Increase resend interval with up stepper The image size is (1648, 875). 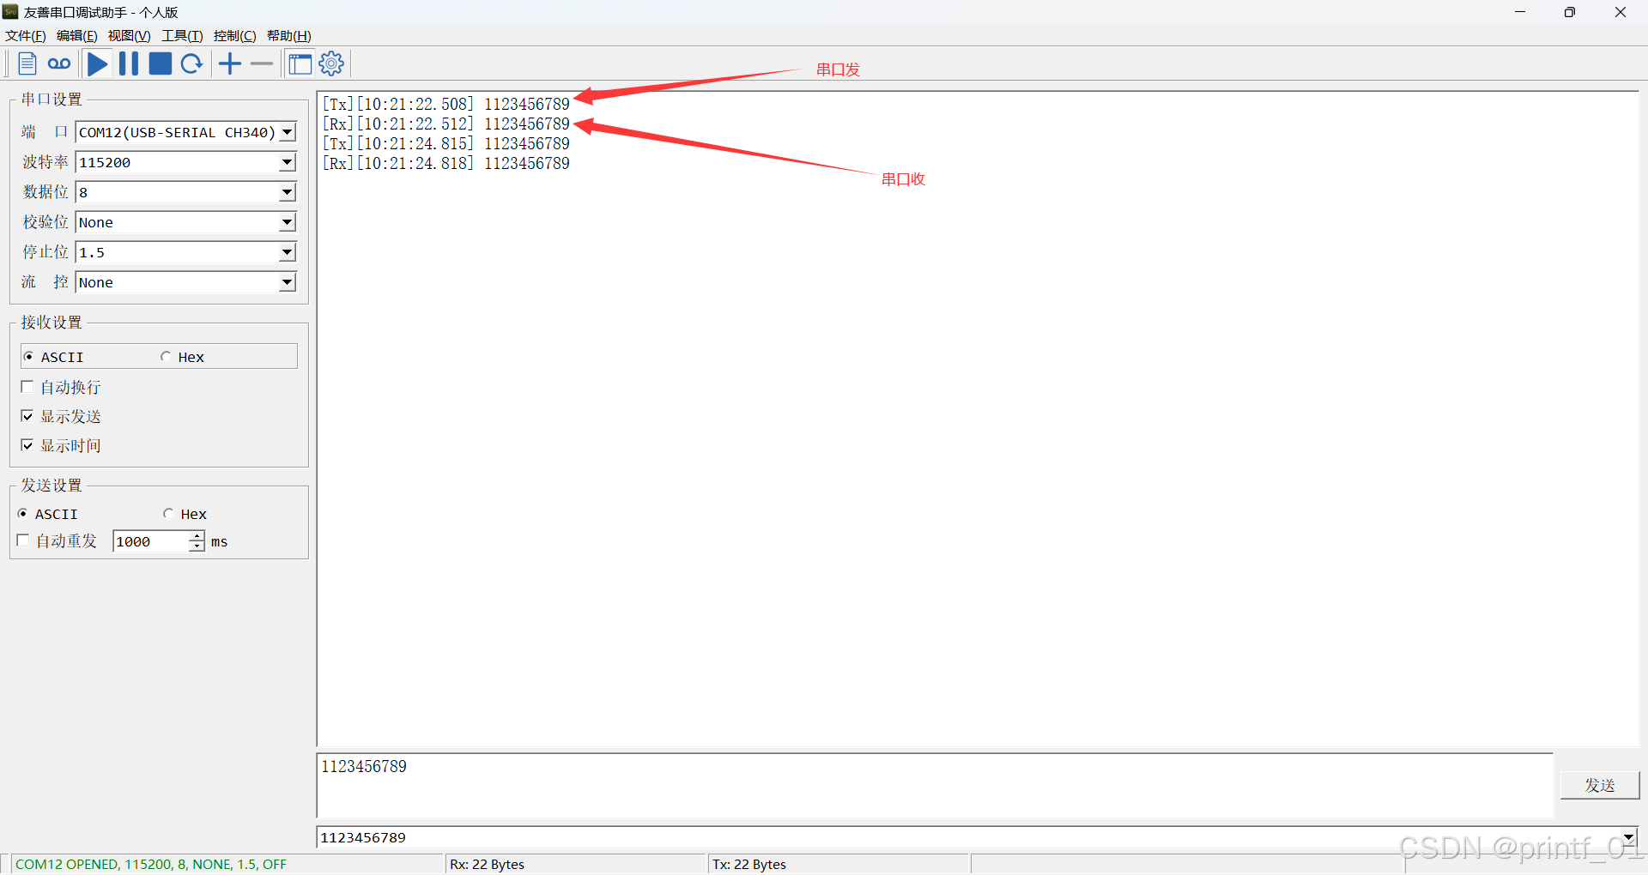point(197,536)
